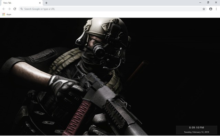Close the Chrome window
Viewport: 220px width, 137px height.
pyautogui.click(x=216, y=2)
